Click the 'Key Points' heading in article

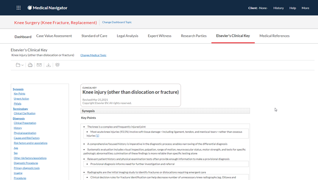[88, 118]
